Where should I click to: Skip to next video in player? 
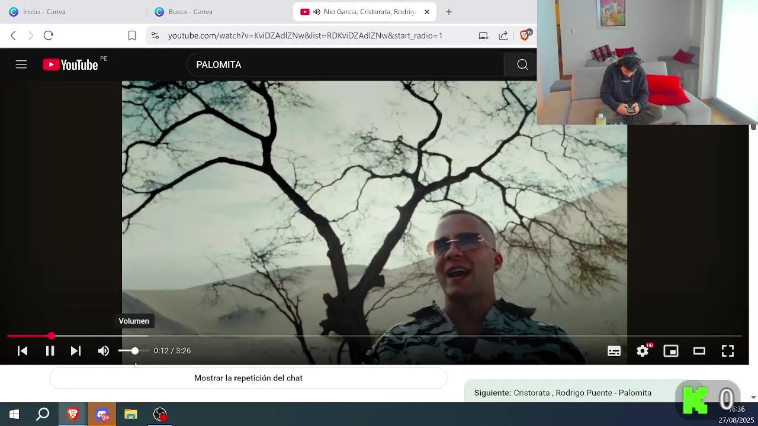[76, 351]
